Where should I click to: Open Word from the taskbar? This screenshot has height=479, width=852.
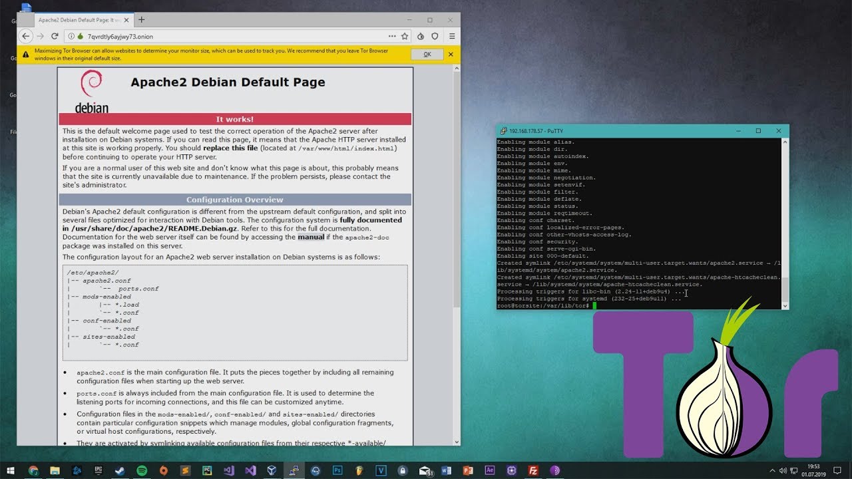point(446,470)
